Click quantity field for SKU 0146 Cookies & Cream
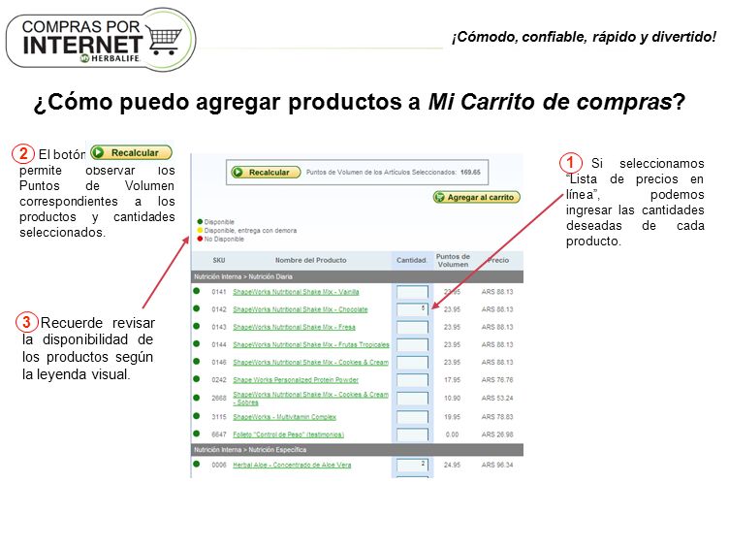This screenshot has height=547, width=729. (x=412, y=363)
